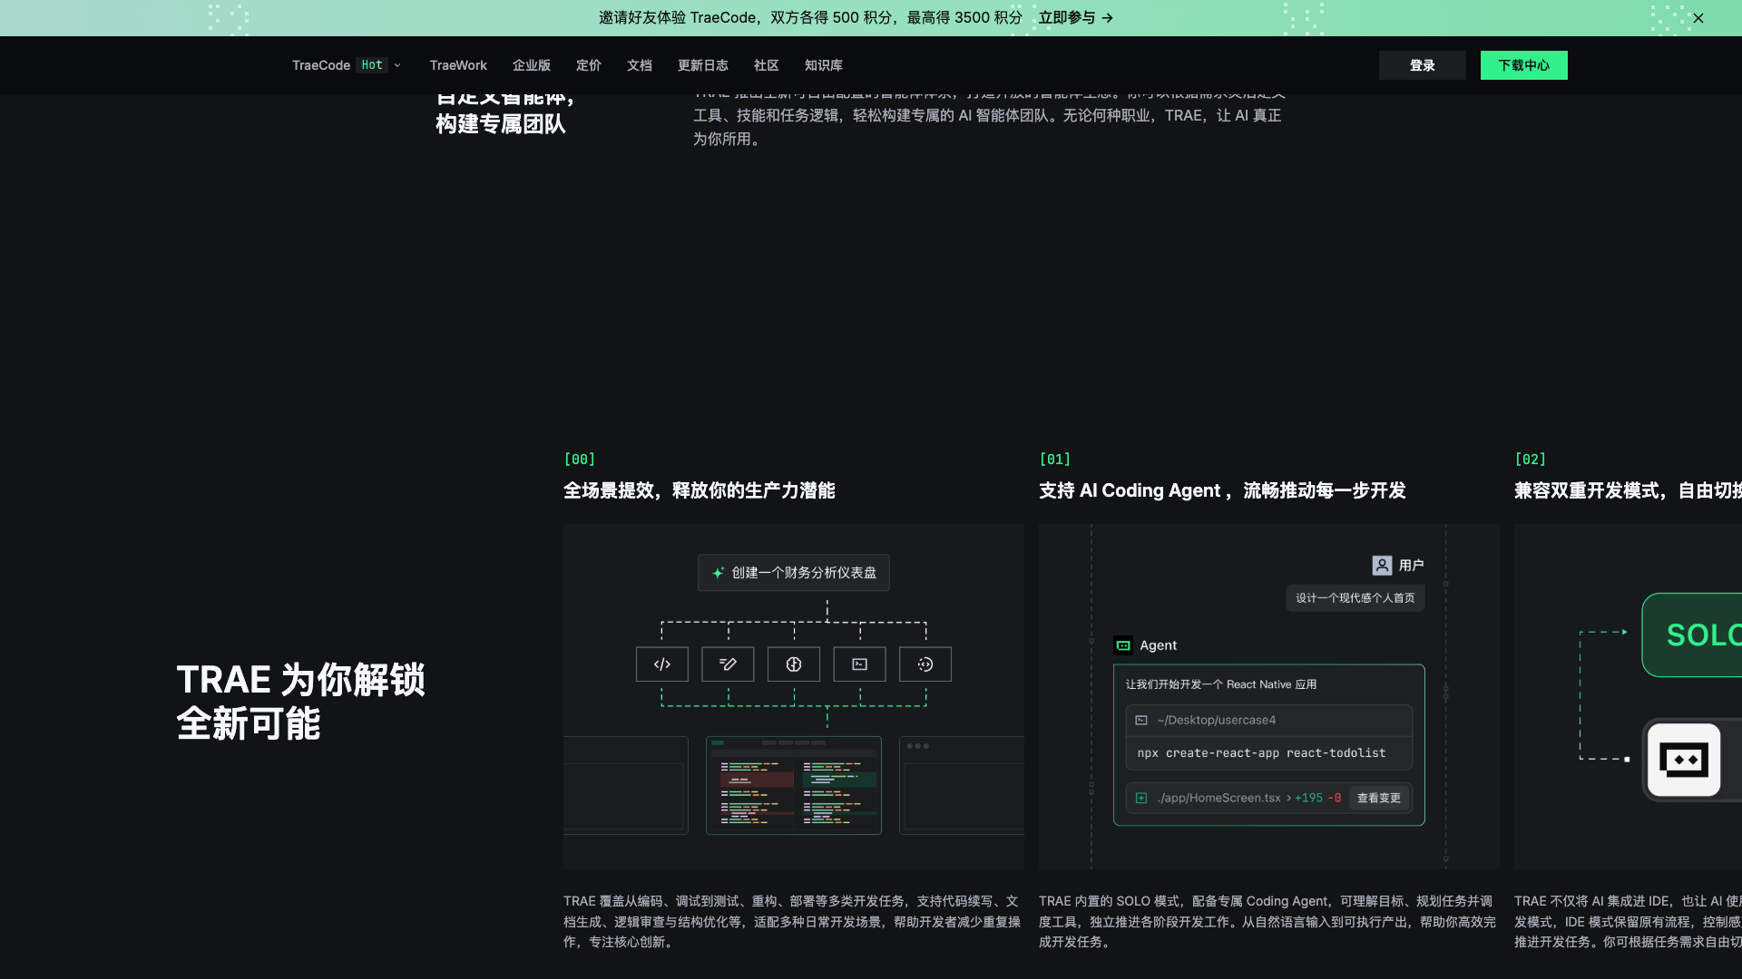The width and height of the screenshot is (1742, 979).
Task: Open the 文档 docs link
Action: (640, 65)
